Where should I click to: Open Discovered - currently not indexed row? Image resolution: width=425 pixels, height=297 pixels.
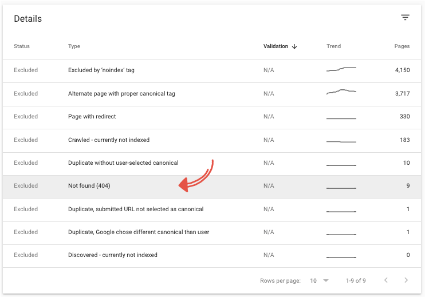point(113,255)
